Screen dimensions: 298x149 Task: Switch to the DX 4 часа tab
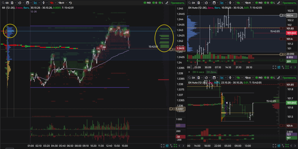click(x=198, y=72)
